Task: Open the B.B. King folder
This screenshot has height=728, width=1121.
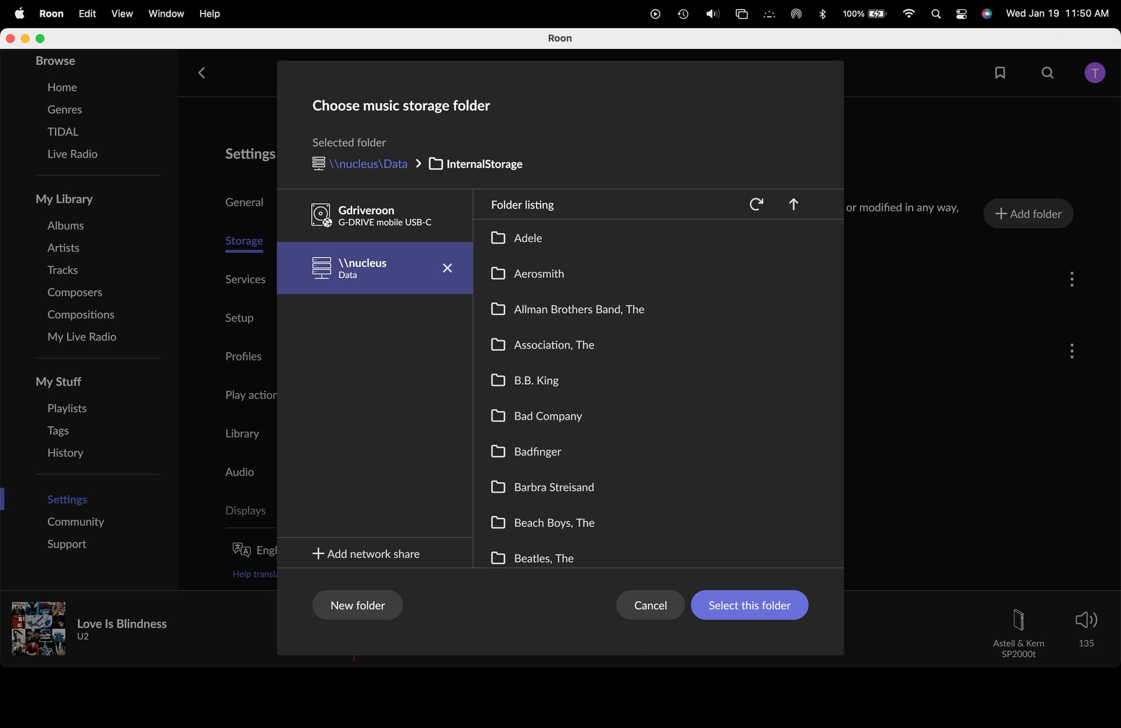Action: [658, 381]
